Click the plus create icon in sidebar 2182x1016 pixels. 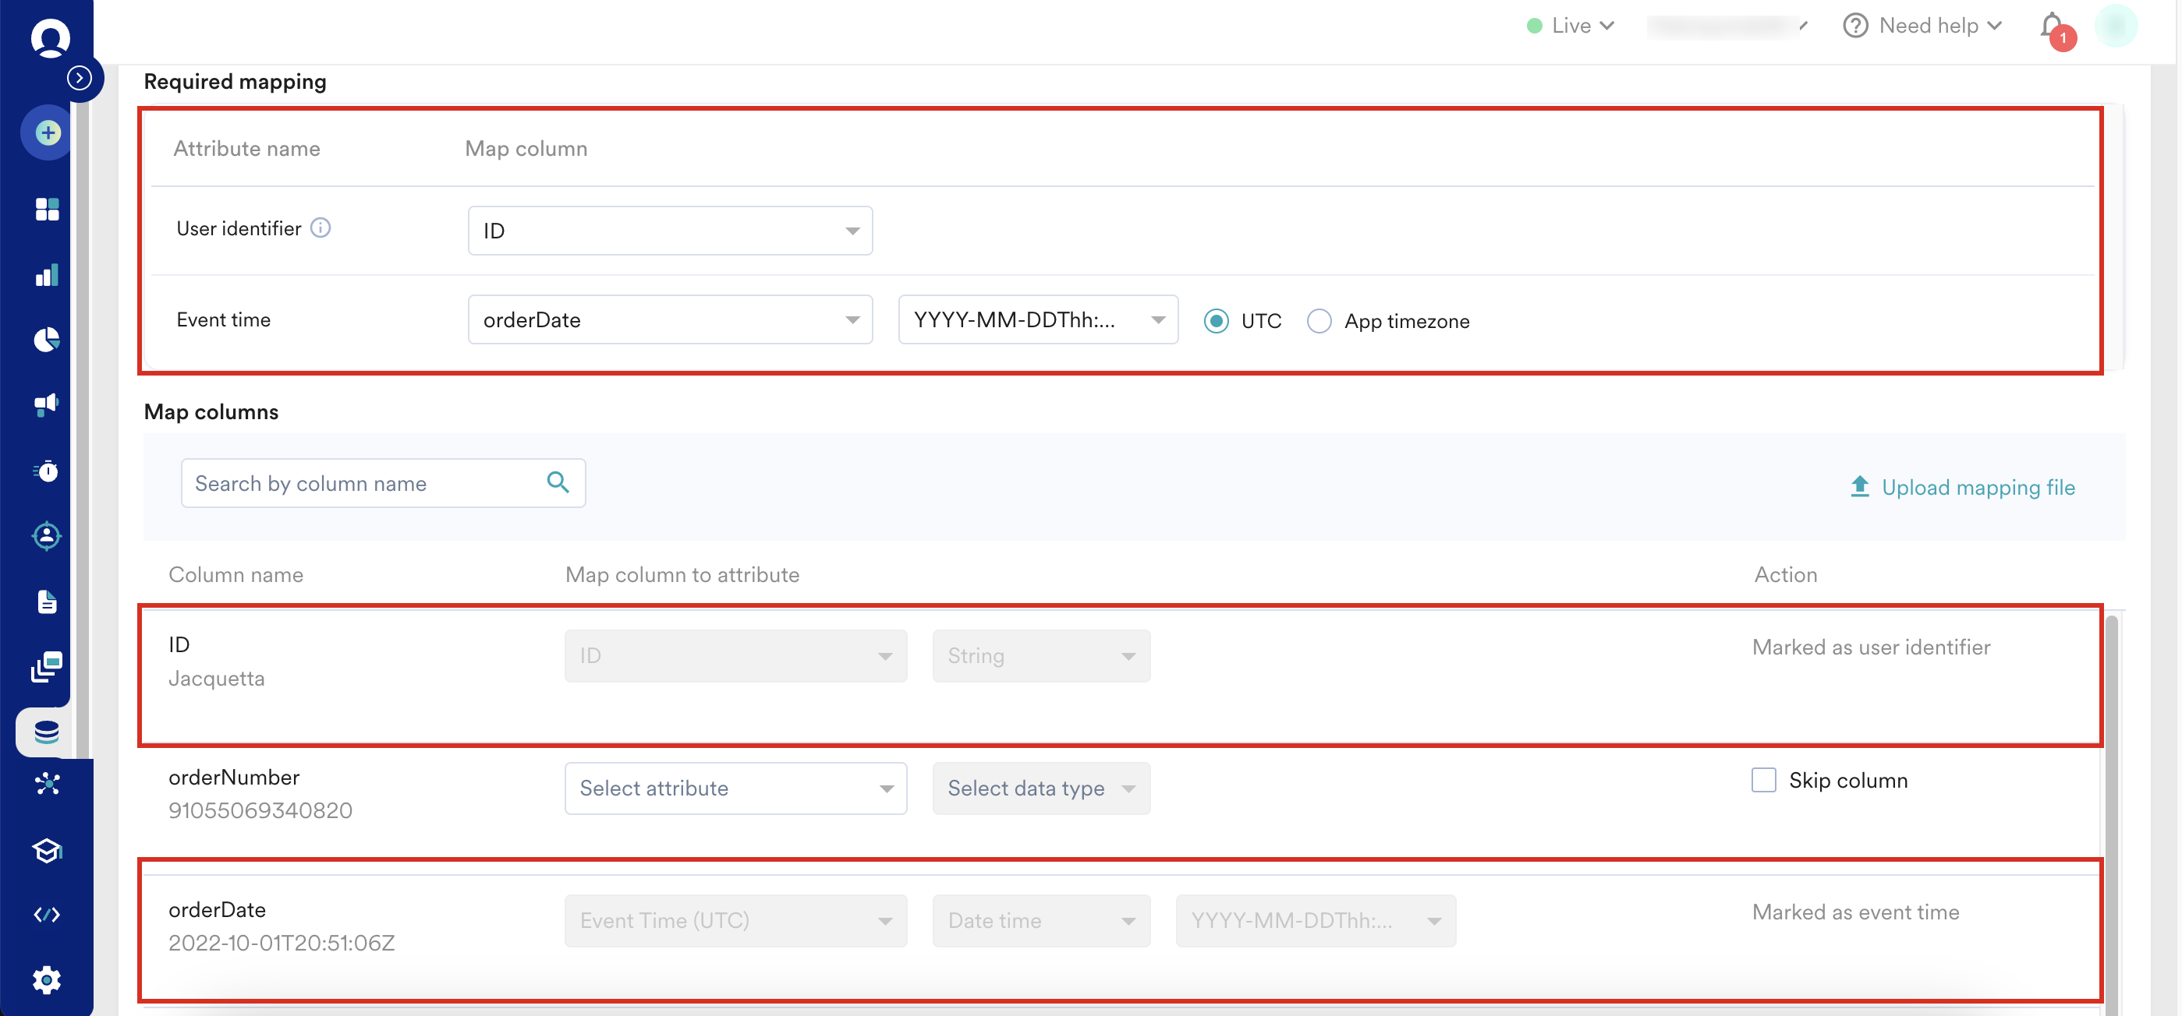[x=48, y=132]
